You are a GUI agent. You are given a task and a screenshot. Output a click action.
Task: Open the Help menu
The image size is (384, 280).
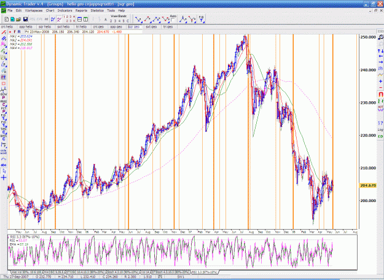(122, 10)
